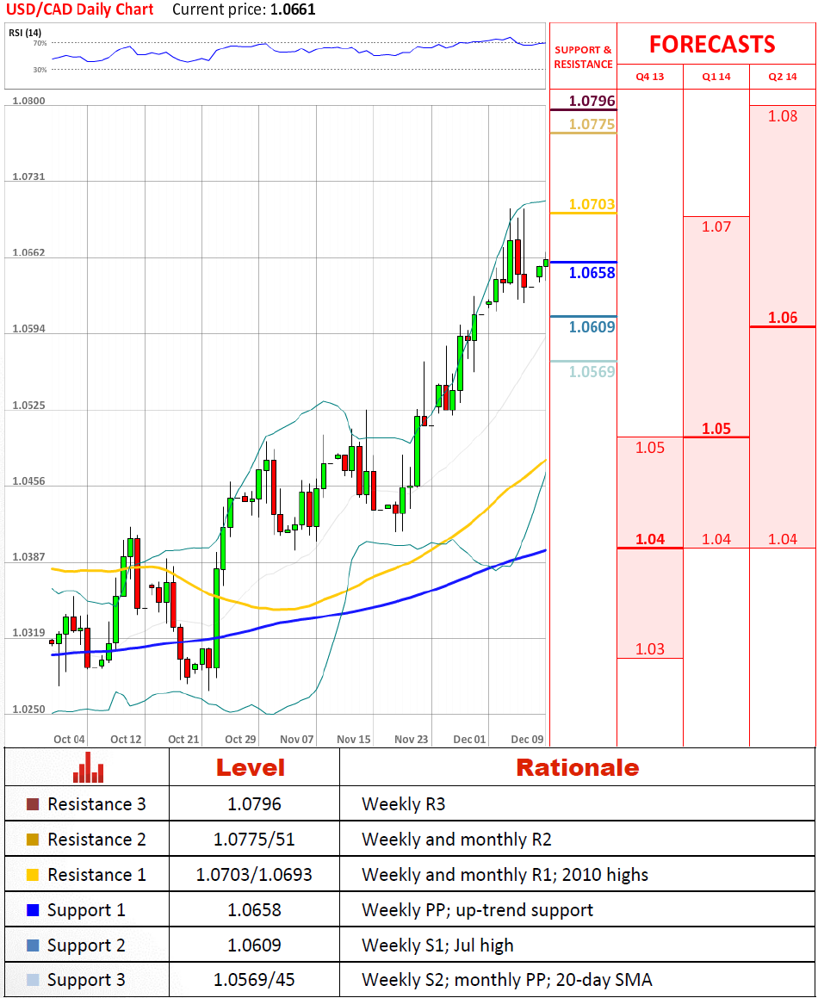This screenshot has height=998, width=818.
Task: Click the Rationale column header
Action: pyautogui.click(x=578, y=767)
